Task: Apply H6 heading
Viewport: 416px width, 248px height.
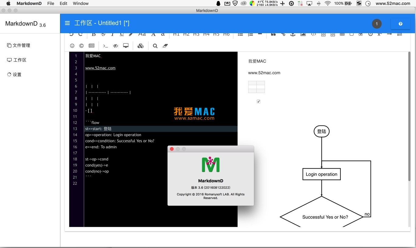Action: [x=226, y=34]
